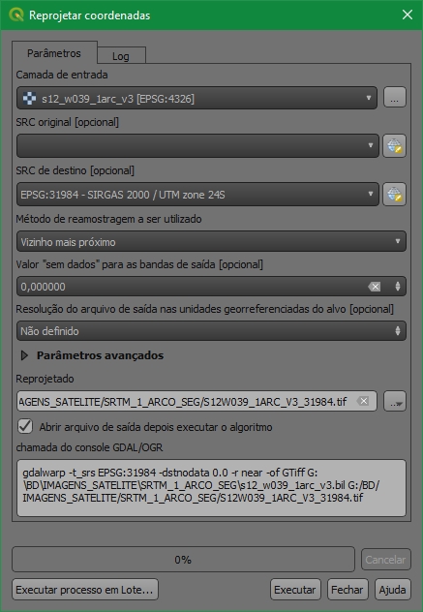
Task: Click the Executar button
Action: (x=295, y=590)
